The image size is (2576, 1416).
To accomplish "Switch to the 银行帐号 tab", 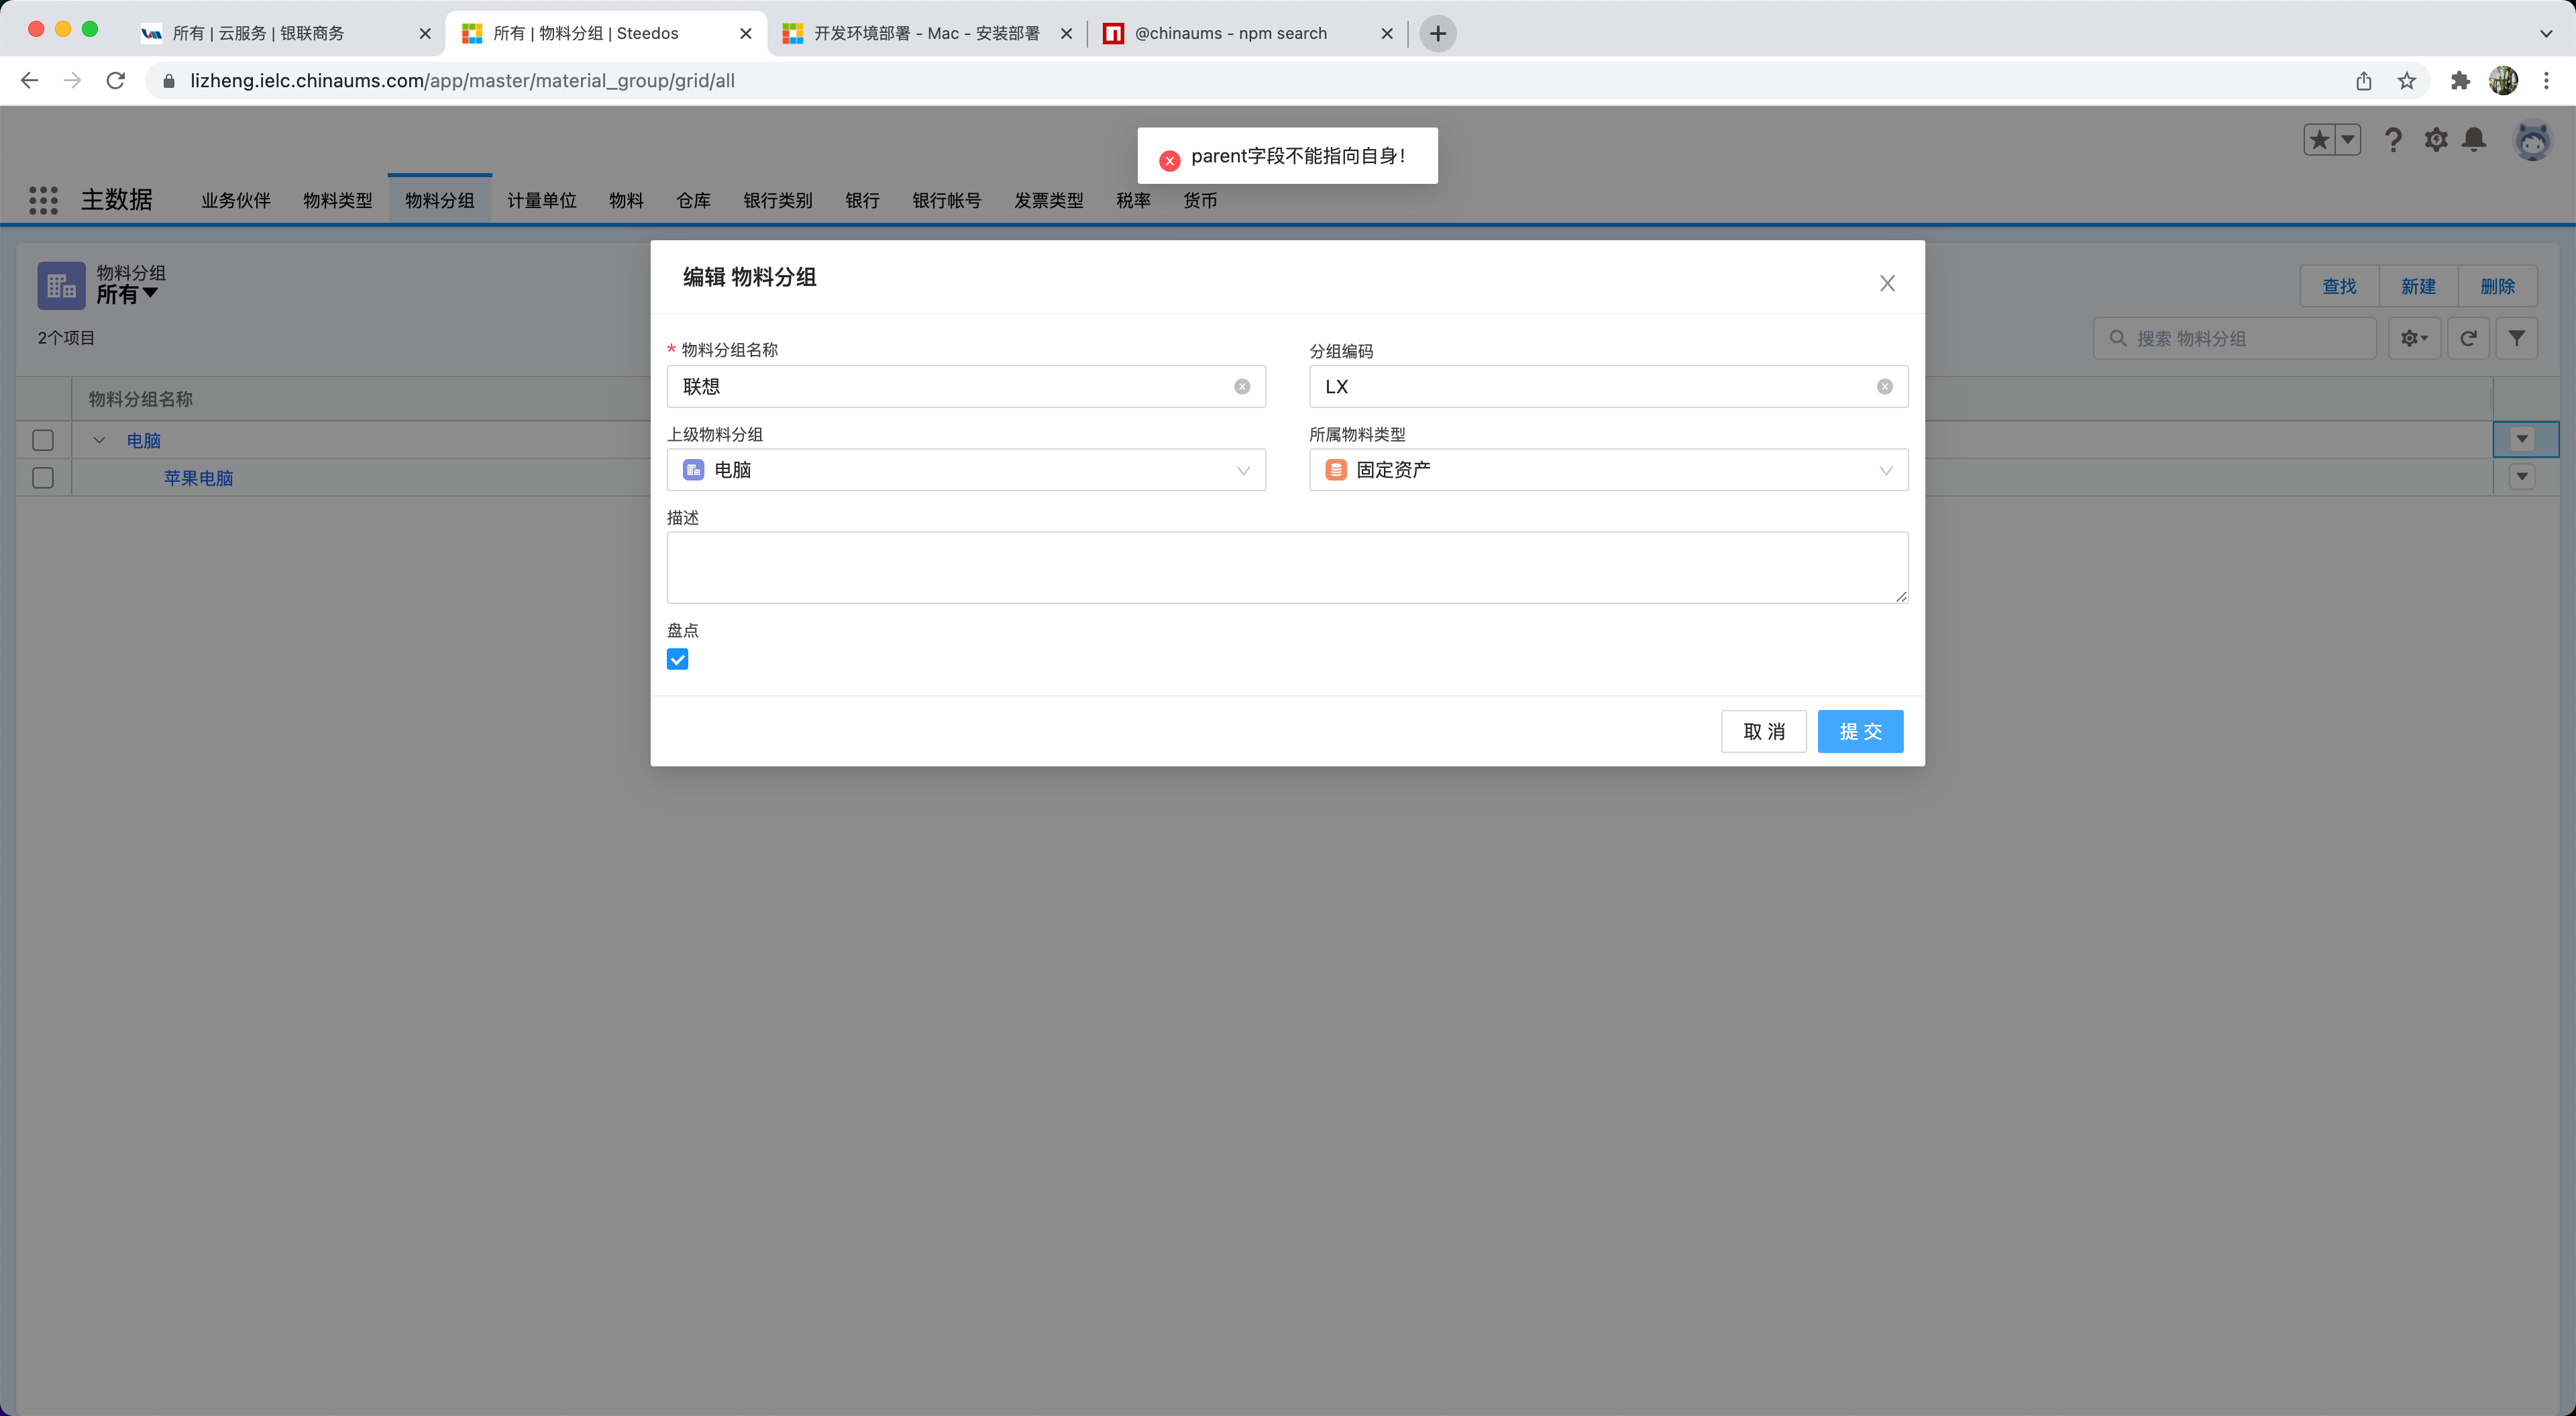I will pos(947,200).
